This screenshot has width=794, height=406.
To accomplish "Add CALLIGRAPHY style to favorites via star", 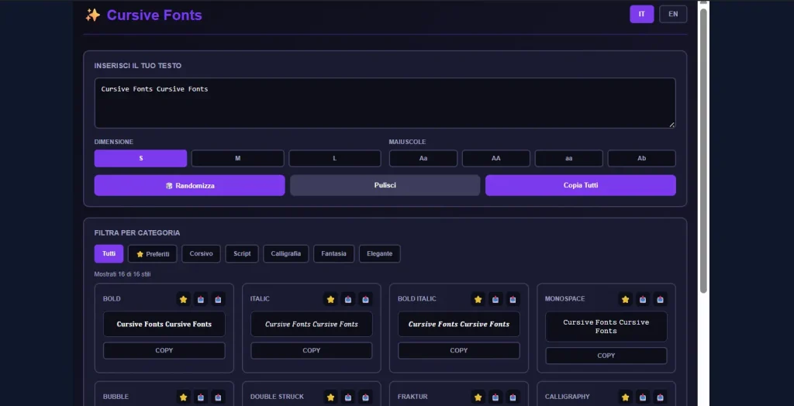I will (x=626, y=397).
